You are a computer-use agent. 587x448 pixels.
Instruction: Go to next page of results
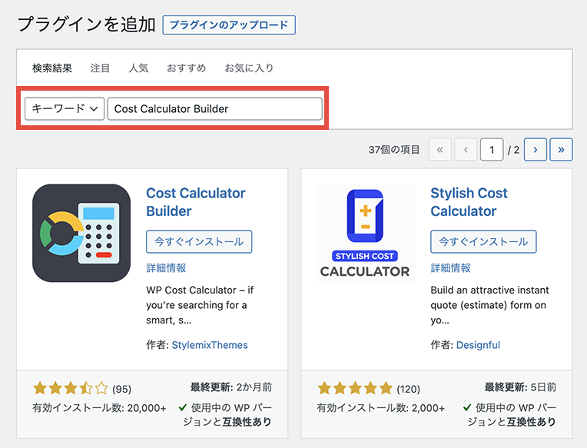point(536,150)
